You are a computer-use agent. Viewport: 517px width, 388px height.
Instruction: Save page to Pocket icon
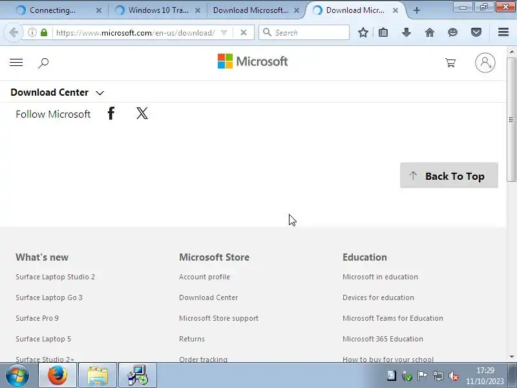[476, 32]
